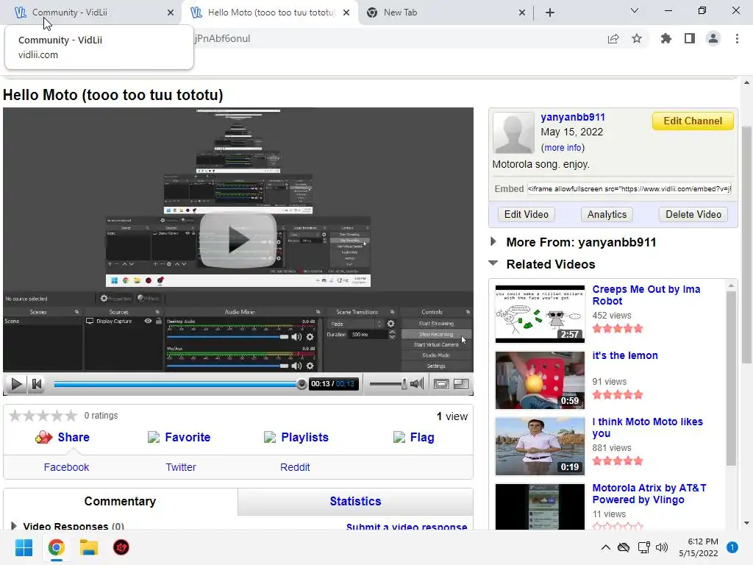The image size is (753, 565).
Task: Click the video seek progress bar
Action: pos(178,384)
